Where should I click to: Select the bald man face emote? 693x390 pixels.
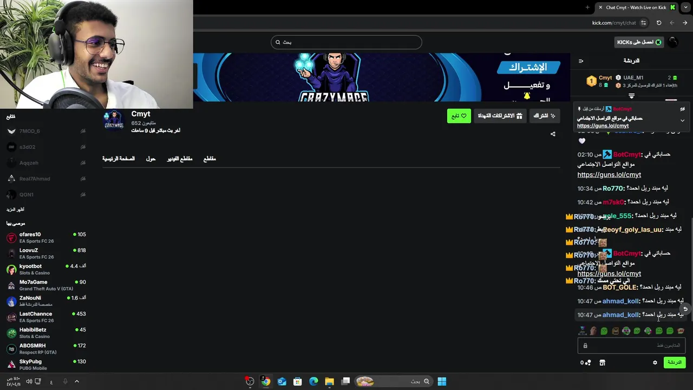pyautogui.click(x=593, y=330)
